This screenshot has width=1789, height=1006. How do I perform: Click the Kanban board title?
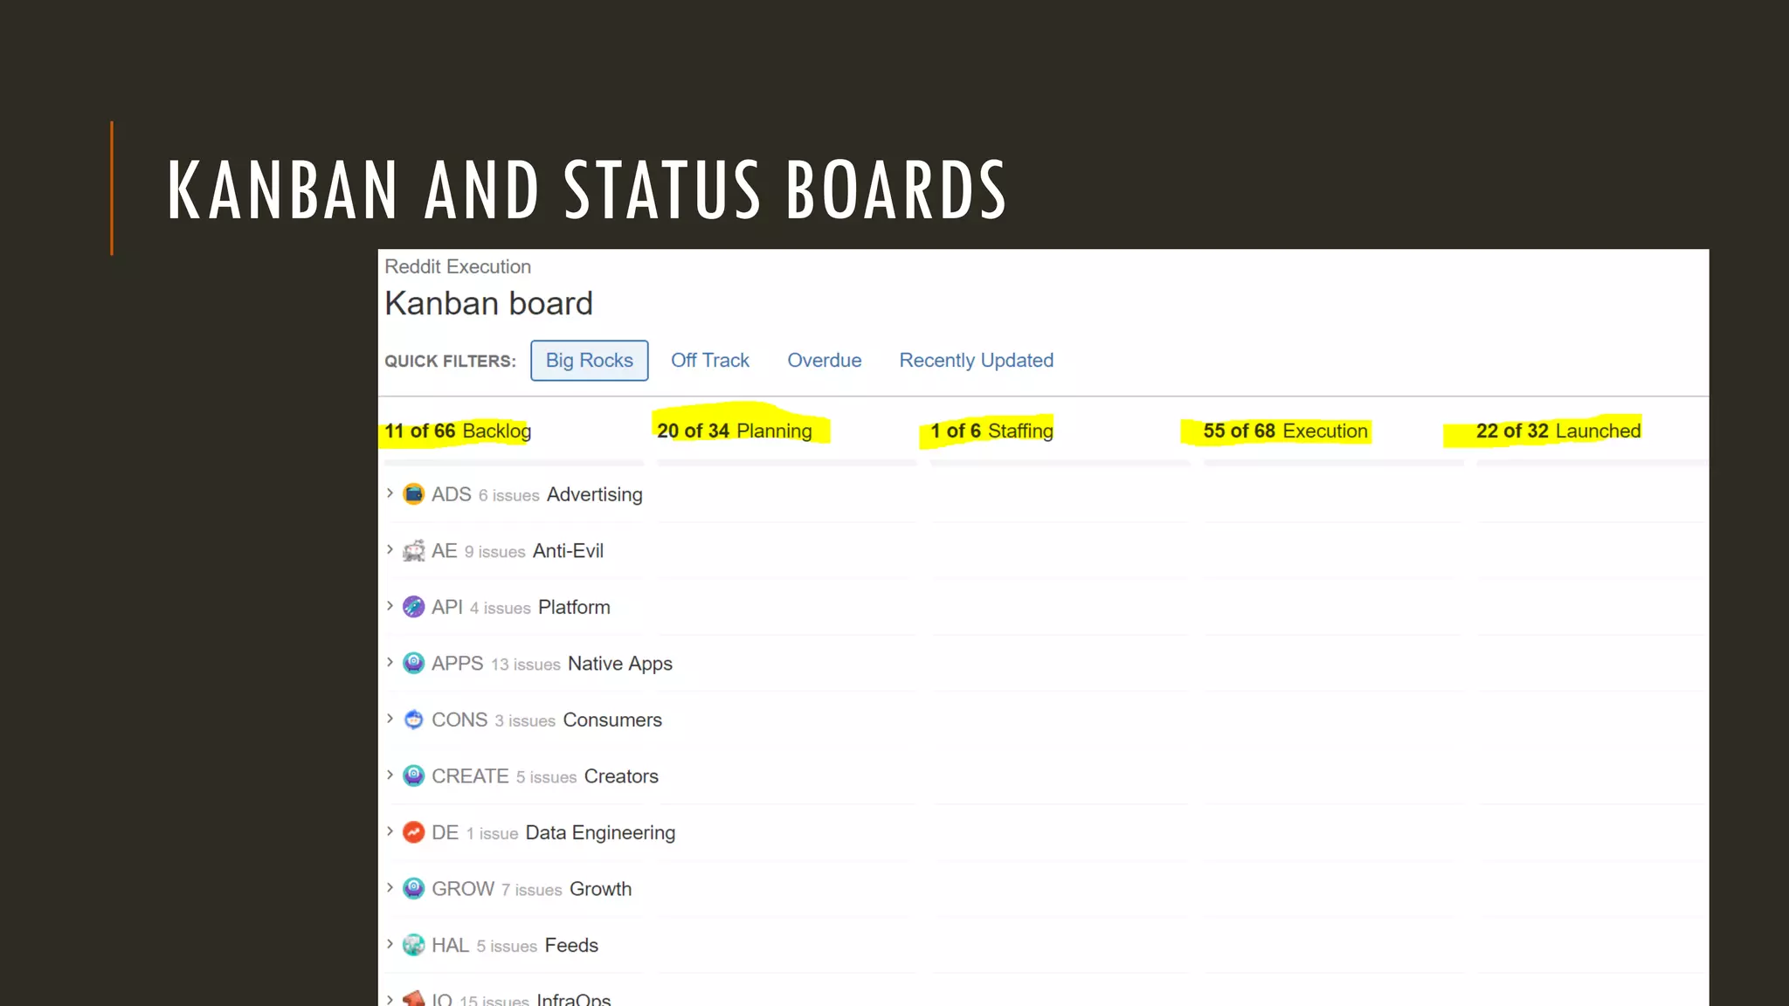point(489,304)
